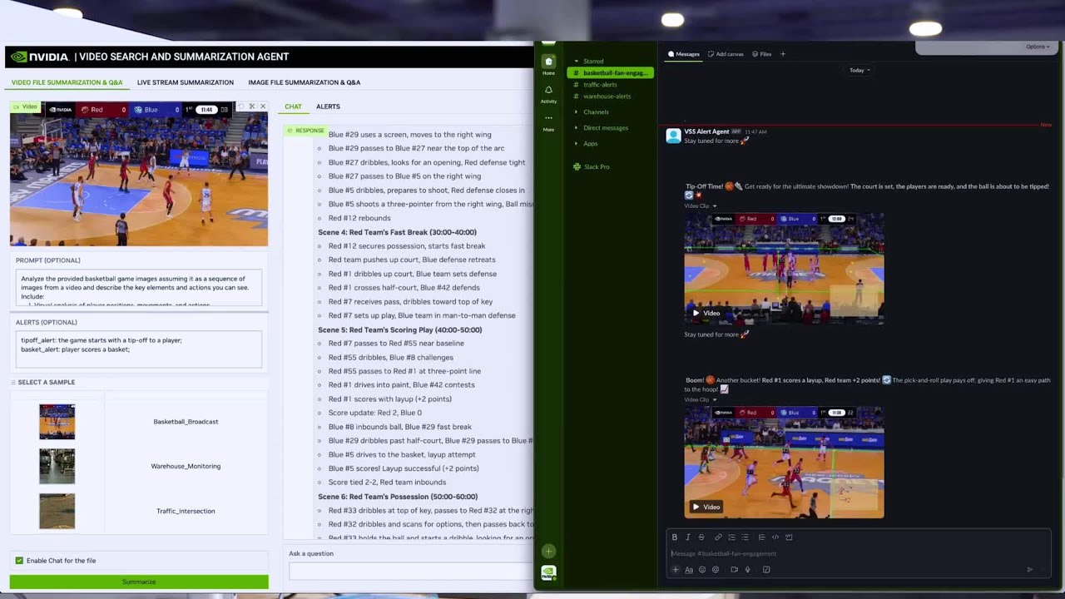Close the video preview with X icon

pos(263,106)
